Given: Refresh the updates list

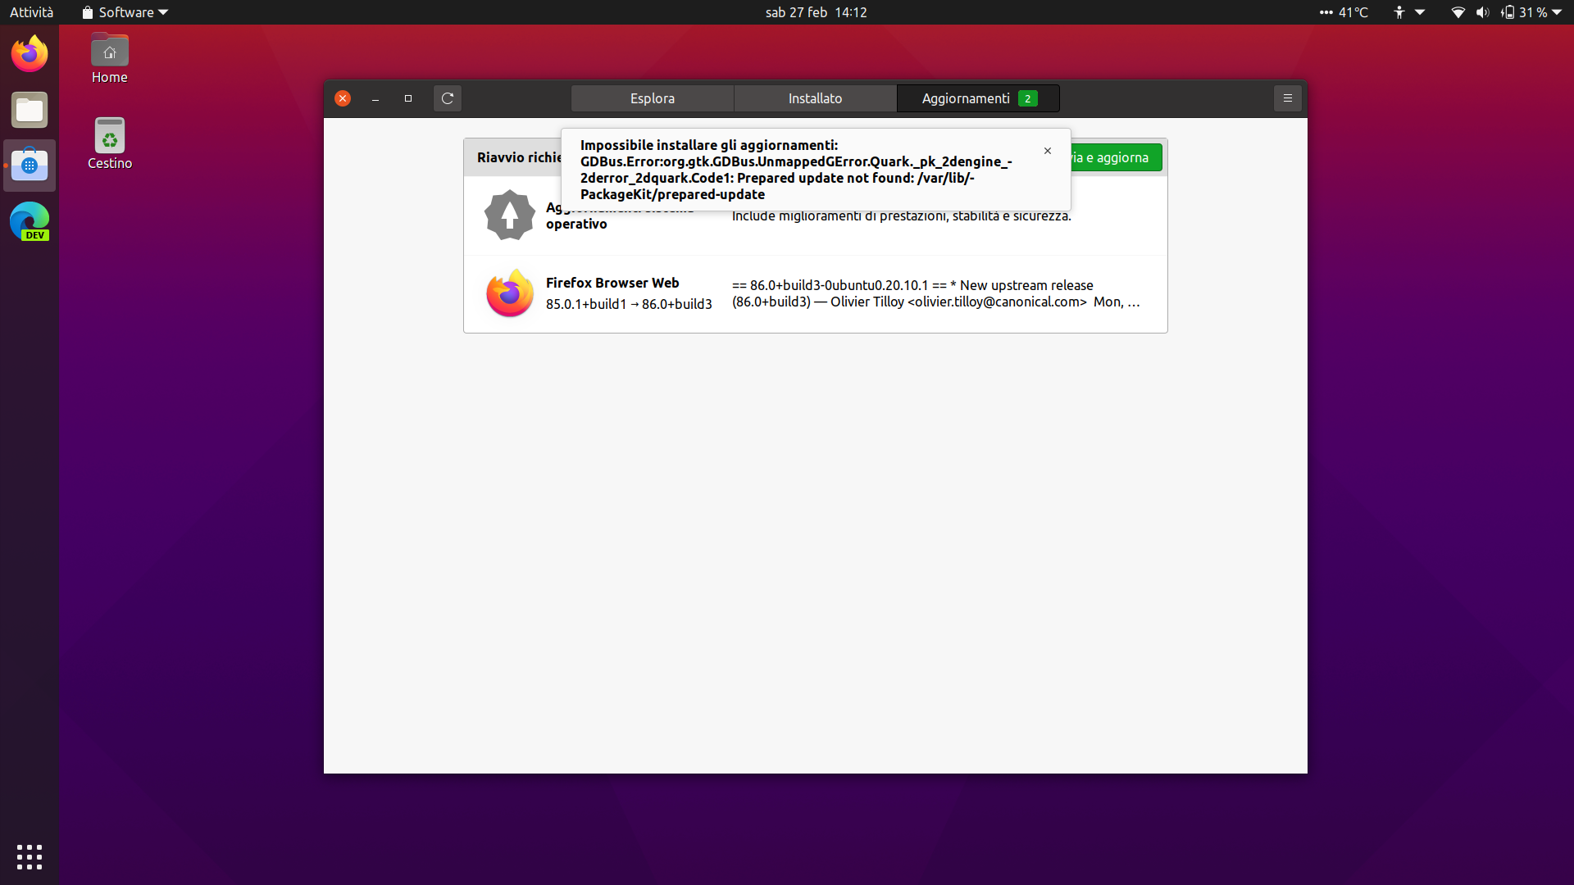Looking at the screenshot, I should pyautogui.click(x=448, y=98).
